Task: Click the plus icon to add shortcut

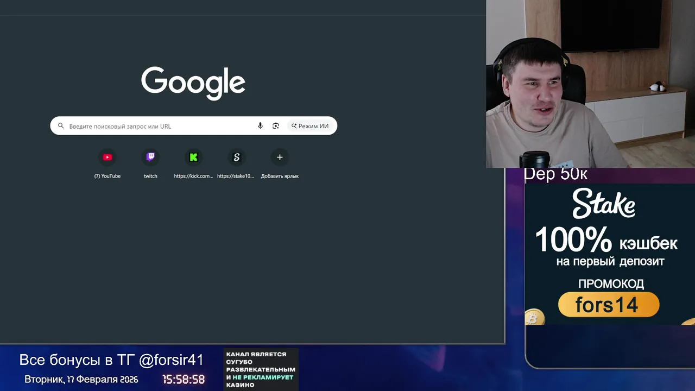Action: tap(280, 157)
